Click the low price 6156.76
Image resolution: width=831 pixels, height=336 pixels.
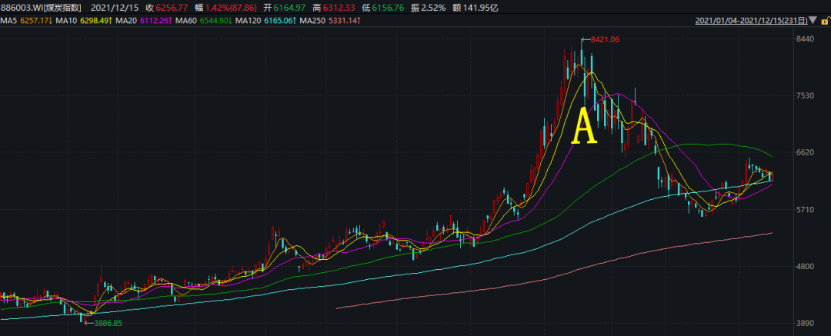pos(389,8)
